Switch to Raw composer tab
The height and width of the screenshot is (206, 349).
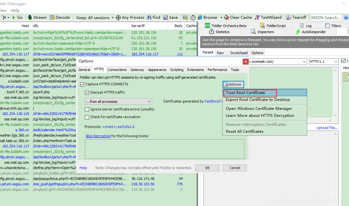point(220,53)
